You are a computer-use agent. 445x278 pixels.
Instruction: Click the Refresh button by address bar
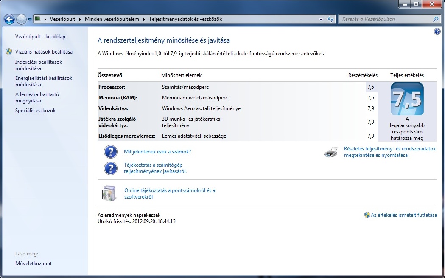[x=330, y=19]
